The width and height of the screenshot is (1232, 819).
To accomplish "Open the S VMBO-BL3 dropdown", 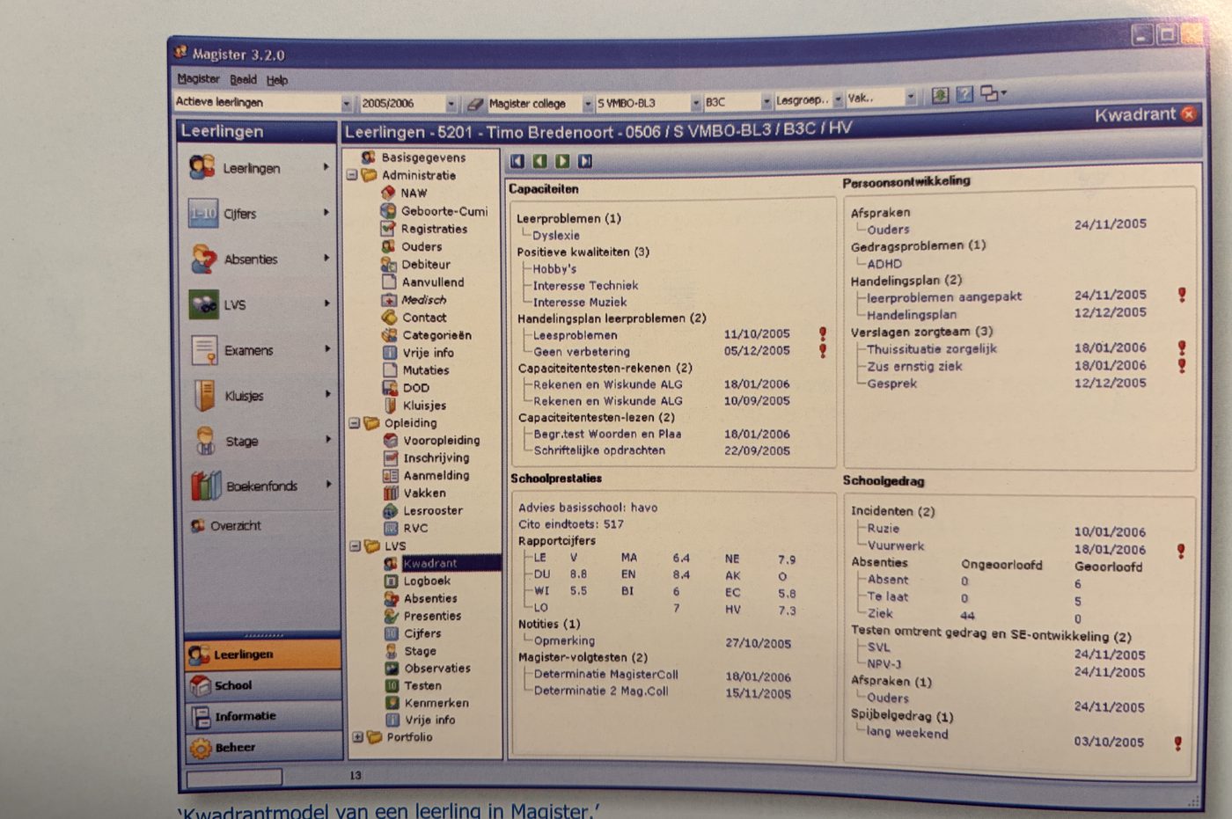I will [695, 103].
